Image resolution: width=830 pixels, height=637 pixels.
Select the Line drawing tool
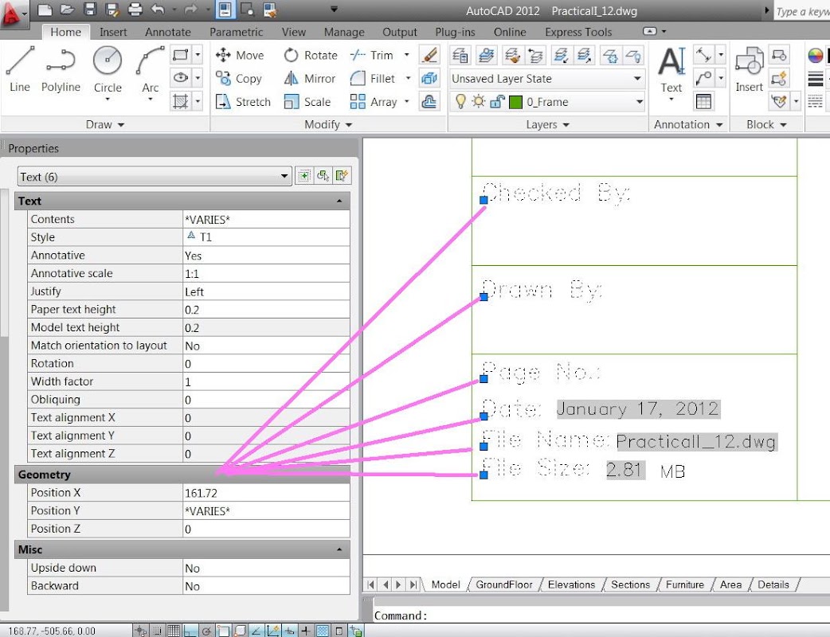coord(20,68)
